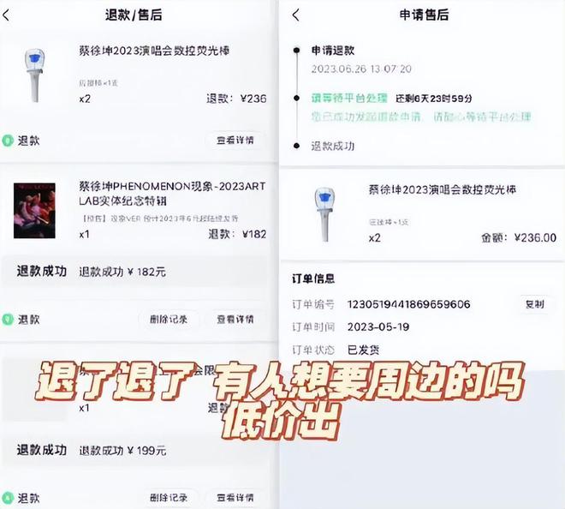Select the 请等待平台处理 timeline step
This screenshot has width=565, height=509.
(349, 99)
